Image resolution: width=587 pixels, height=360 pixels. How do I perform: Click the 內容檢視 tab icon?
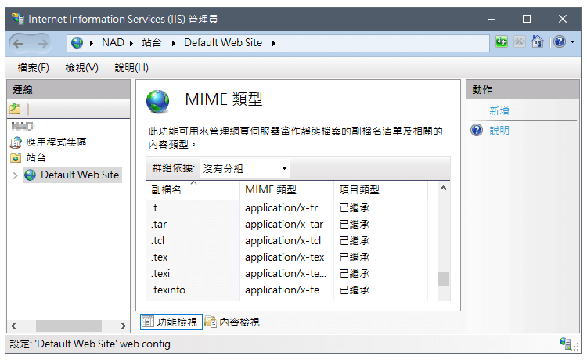(x=211, y=322)
